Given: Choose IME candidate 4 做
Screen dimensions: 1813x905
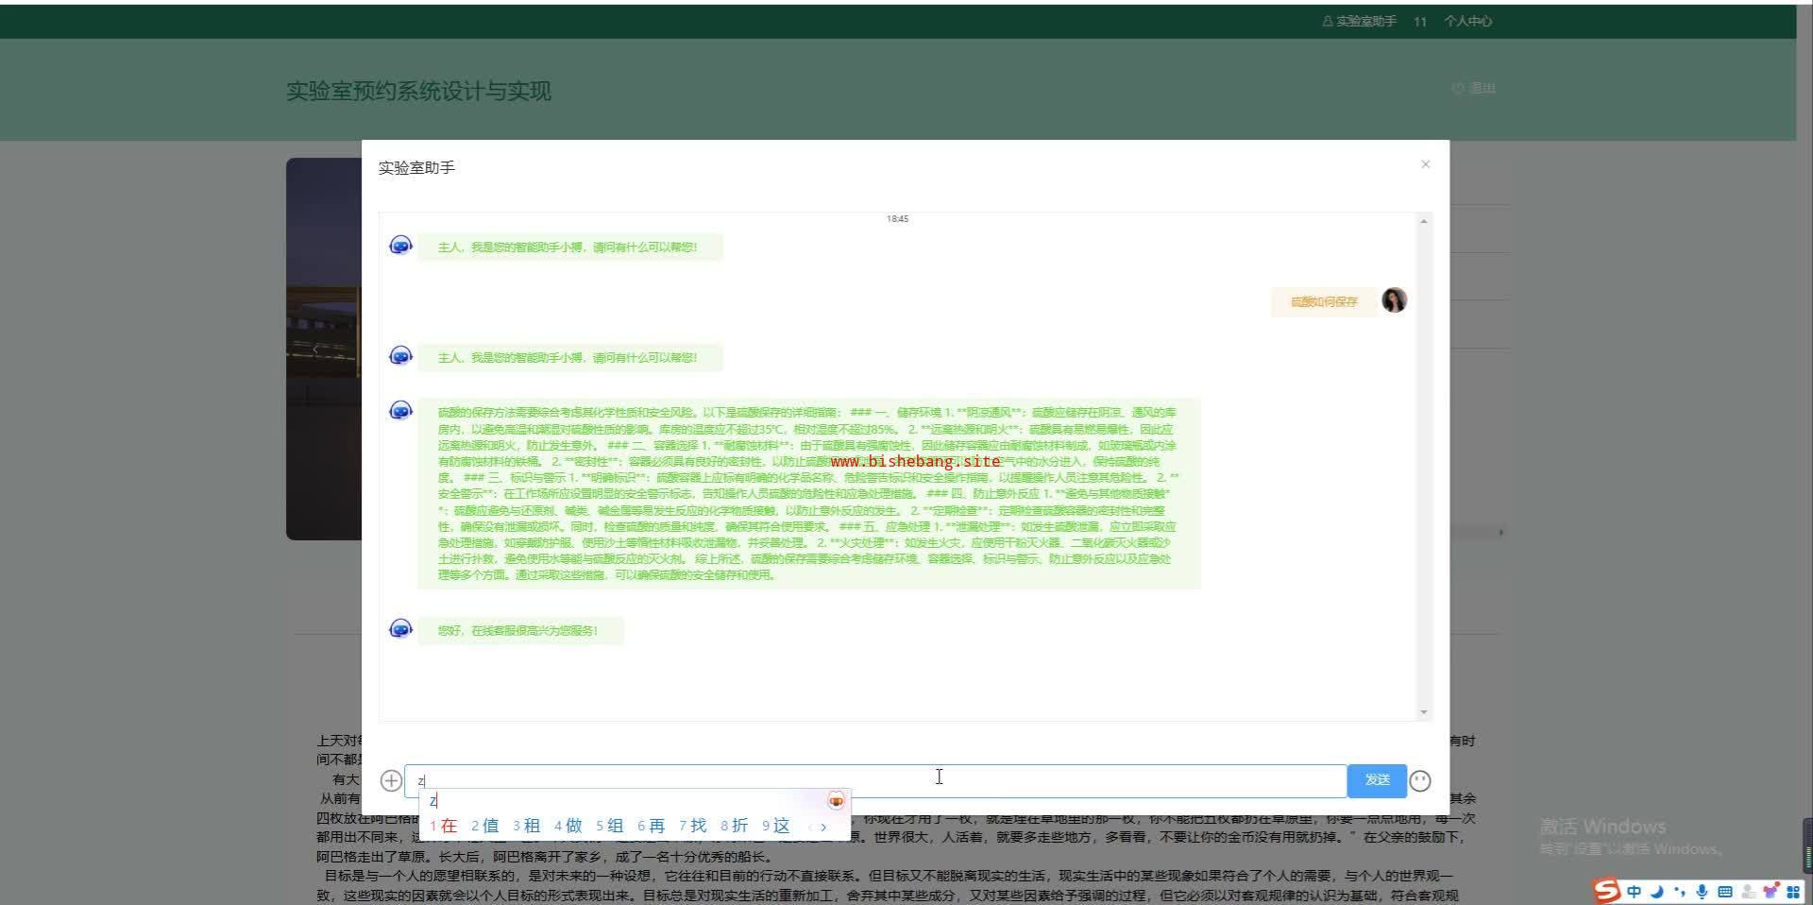Looking at the screenshot, I should (x=568, y=826).
